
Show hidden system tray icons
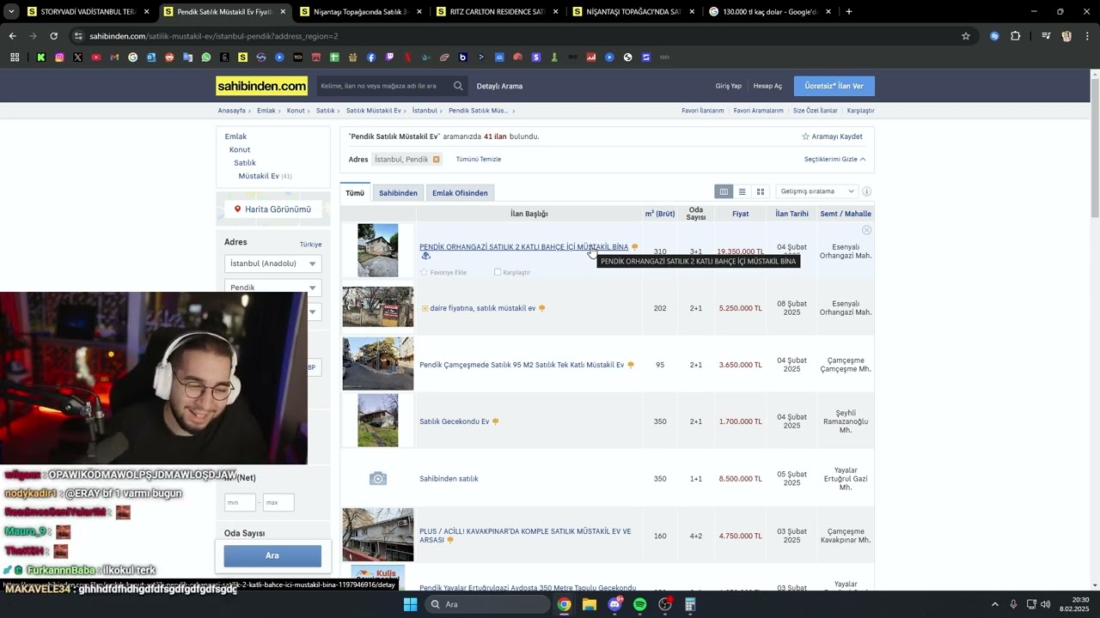pos(995,604)
